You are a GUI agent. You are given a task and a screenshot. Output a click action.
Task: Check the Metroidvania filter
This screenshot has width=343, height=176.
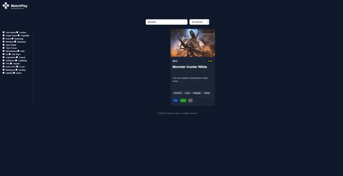[x=4, y=51]
